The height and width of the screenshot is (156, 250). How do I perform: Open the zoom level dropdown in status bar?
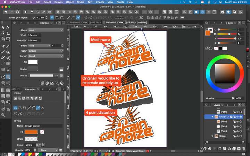[x=76, y=151]
